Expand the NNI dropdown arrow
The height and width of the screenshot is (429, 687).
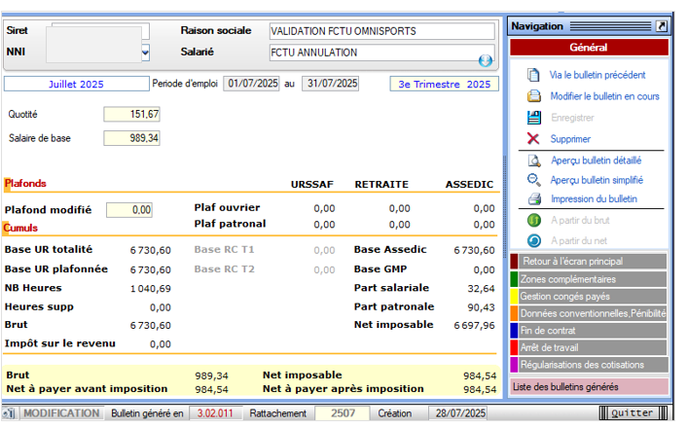[x=145, y=53]
